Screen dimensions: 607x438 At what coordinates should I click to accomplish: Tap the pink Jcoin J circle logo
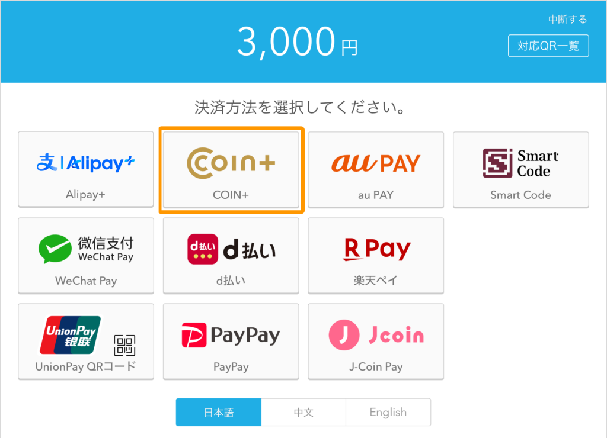tap(344, 335)
